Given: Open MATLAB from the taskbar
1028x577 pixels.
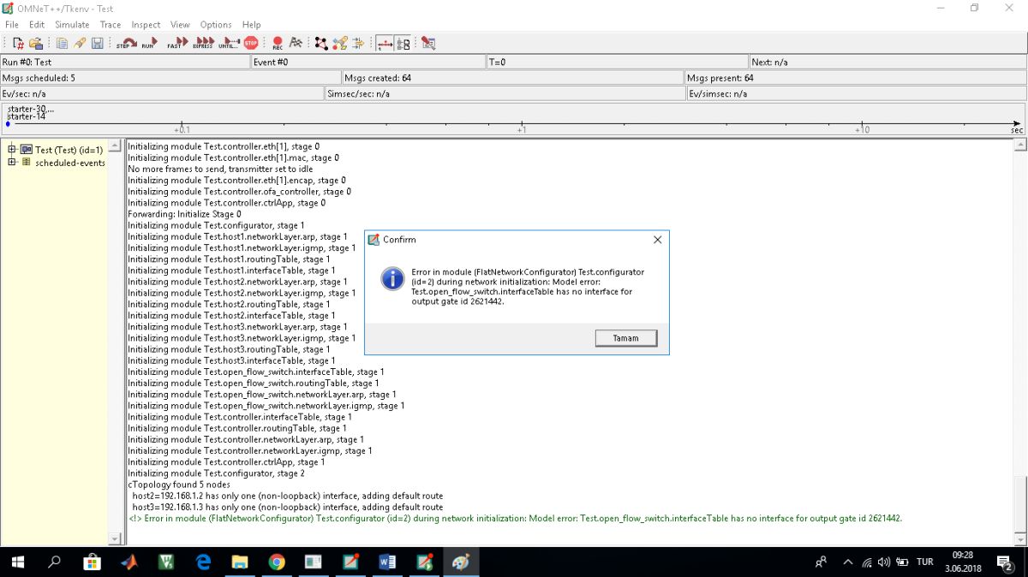Looking at the screenshot, I should point(128,562).
